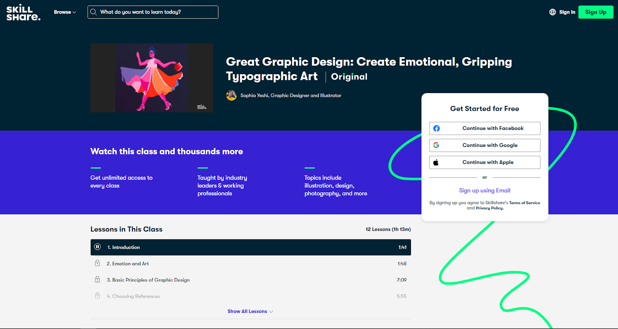The width and height of the screenshot is (618, 329).
Task: Click Sophia Yeshi's avatar picture
Action: [231, 95]
